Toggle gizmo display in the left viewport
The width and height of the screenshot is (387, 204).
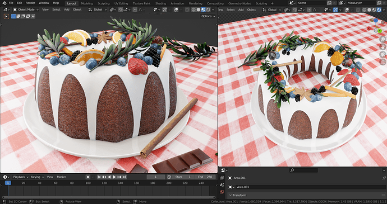164,10
